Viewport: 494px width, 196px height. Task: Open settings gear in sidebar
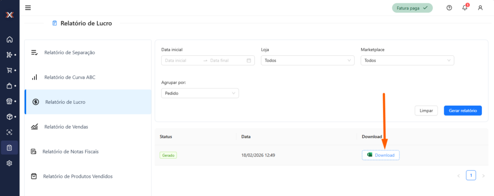[x=9, y=163]
